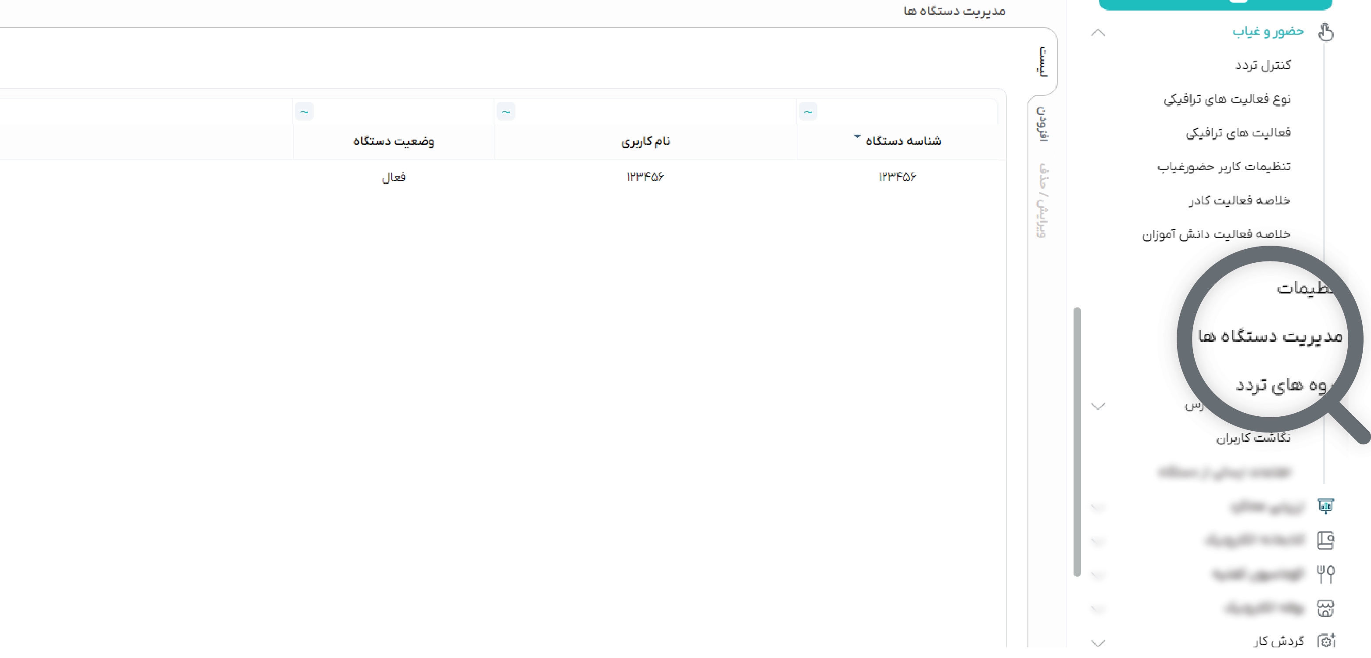Image resolution: width=1371 pixels, height=658 pixels.
Task: Click the ۱۲۳۴۵۶ cell under شناسه دستگاه
Action: (897, 177)
